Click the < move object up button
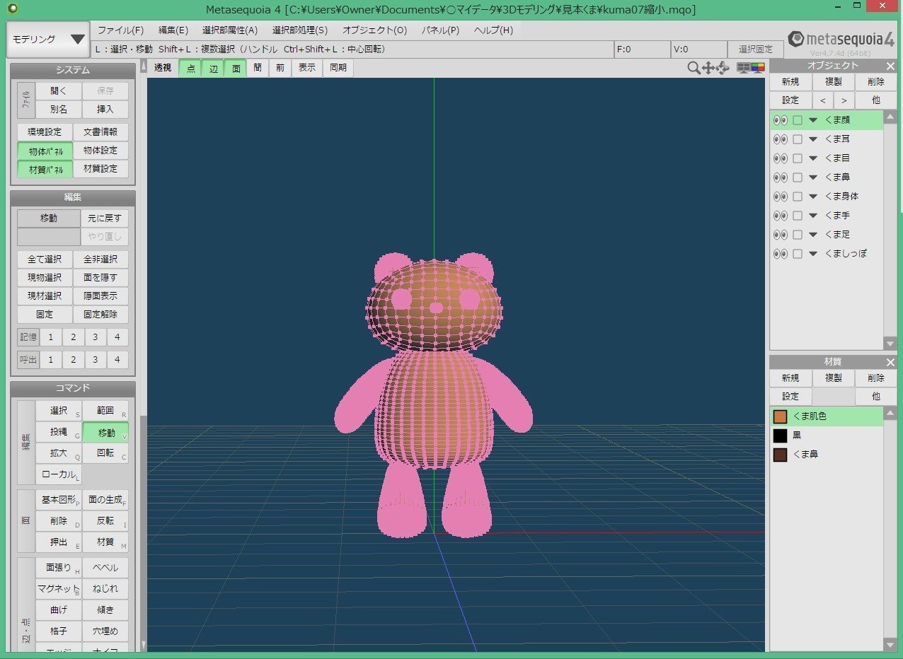Viewport: 903px width, 659px height. click(x=822, y=100)
